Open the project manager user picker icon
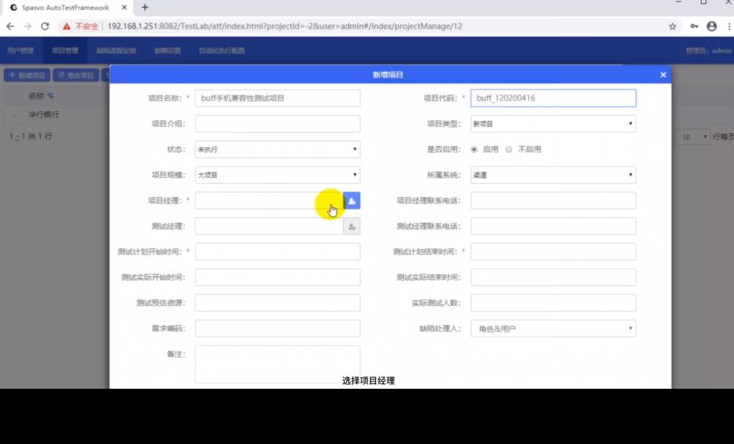The width and height of the screenshot is (734, 444). 352,200
